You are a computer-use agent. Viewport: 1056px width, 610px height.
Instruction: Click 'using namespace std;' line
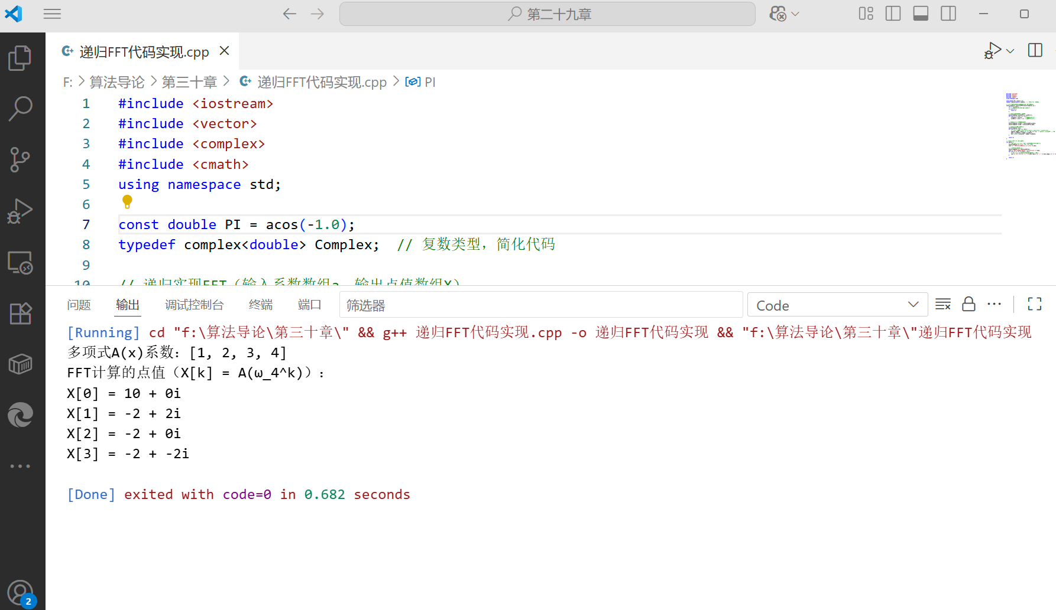200,184
